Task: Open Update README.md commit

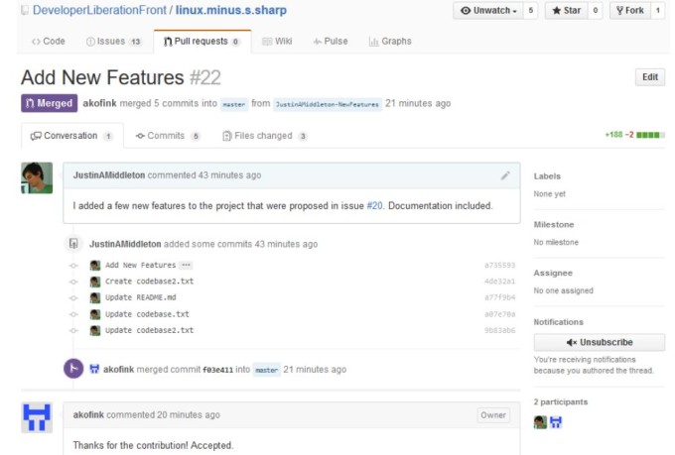Action: pyautogui.click(x=141, y=297)
